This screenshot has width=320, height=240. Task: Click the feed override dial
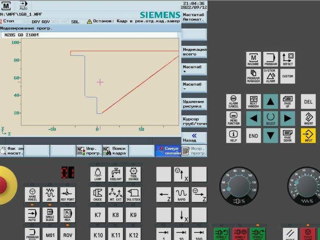[306, 187]
